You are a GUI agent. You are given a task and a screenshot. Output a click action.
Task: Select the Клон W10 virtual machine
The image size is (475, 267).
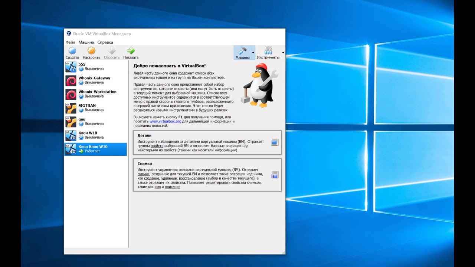(x=96, y=135)
